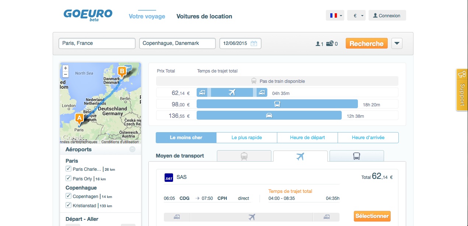Viewport: 468px width, 226px height.
Task: Click the plane segment in SAS itinerary bar
Action: click(252, 217)
